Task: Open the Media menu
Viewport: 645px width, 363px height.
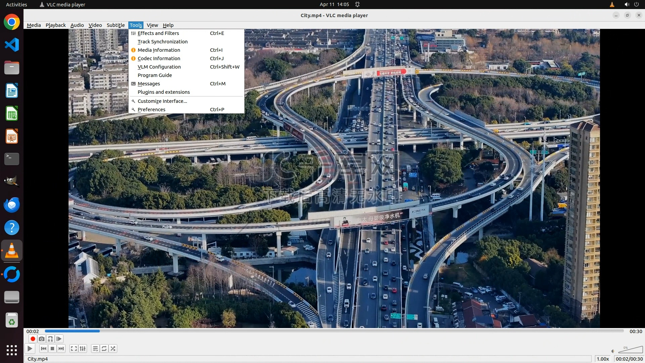Action: [x=34, y=25]
